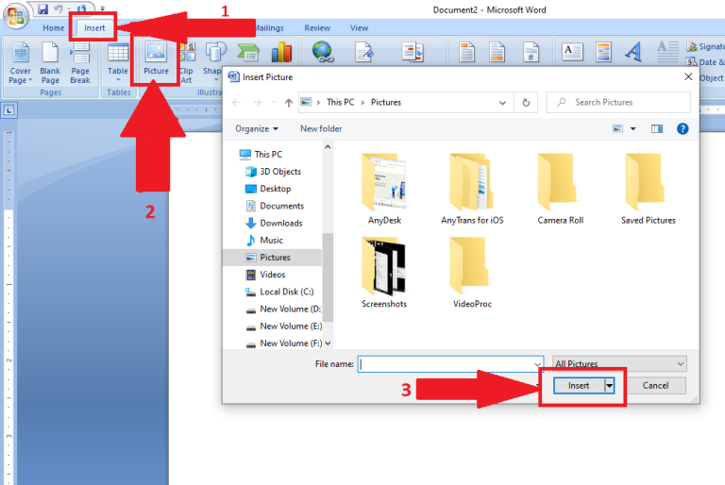Undo the last action

[59, 8]
